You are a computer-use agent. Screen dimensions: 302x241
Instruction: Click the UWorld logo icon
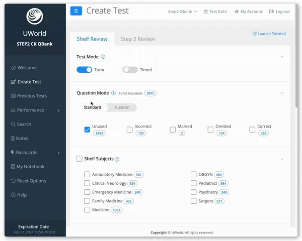[35, 16]
